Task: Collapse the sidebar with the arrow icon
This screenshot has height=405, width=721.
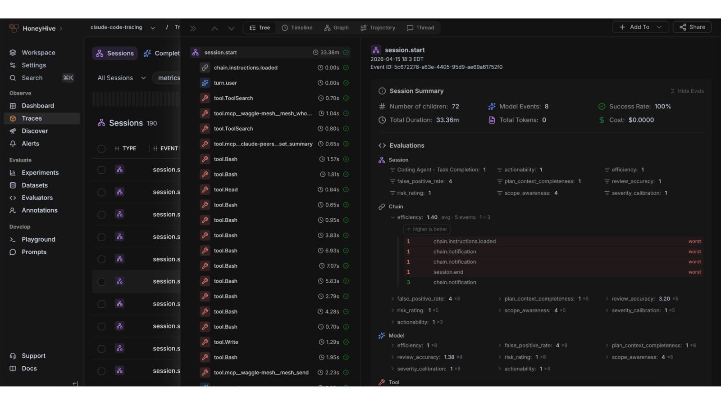Action: click(75, 383)
